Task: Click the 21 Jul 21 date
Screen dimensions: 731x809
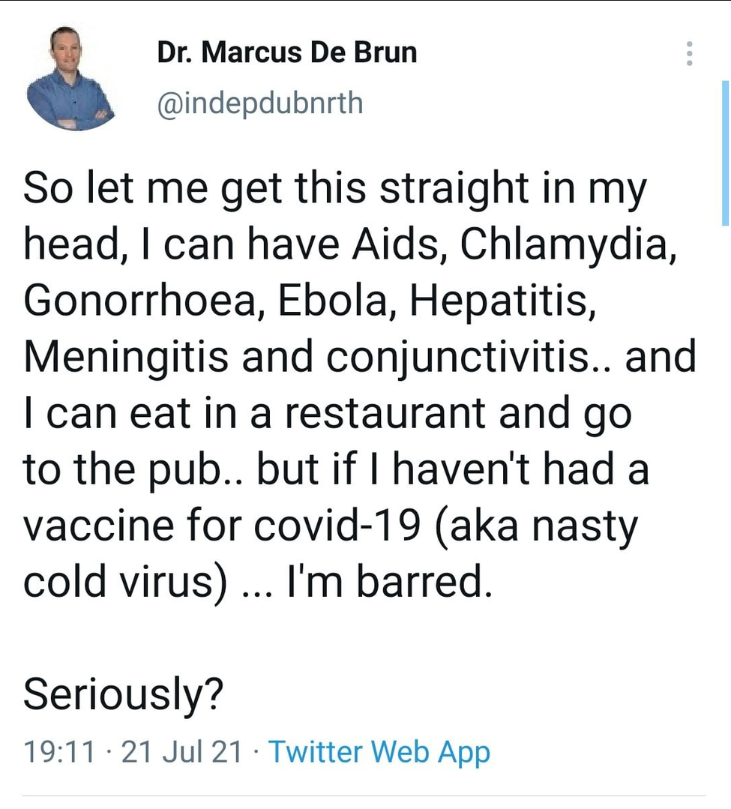Action: pyautogui.click(x=181, y=751)
